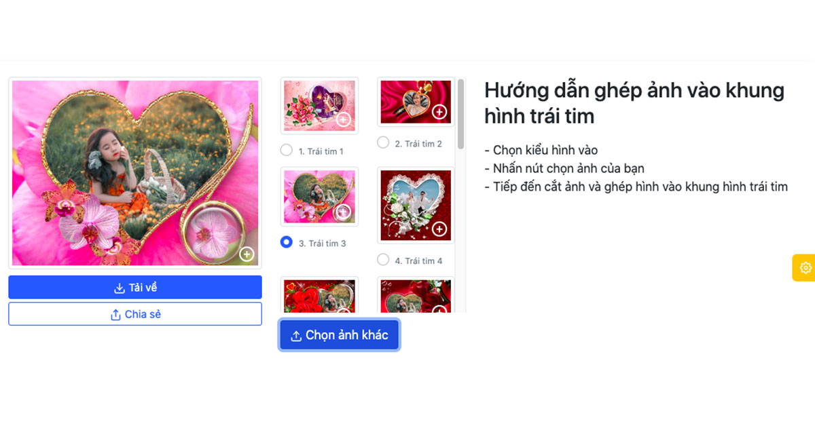Click the upload icon in Chọn ảnh khác

pyautogui.click(x=296, y=336)
